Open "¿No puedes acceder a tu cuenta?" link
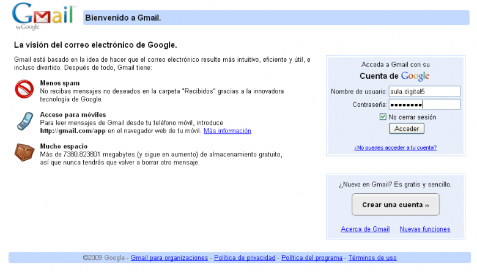The width and height of the screenshot is (477, 272). pyautogui.click(x=395, y=148)
